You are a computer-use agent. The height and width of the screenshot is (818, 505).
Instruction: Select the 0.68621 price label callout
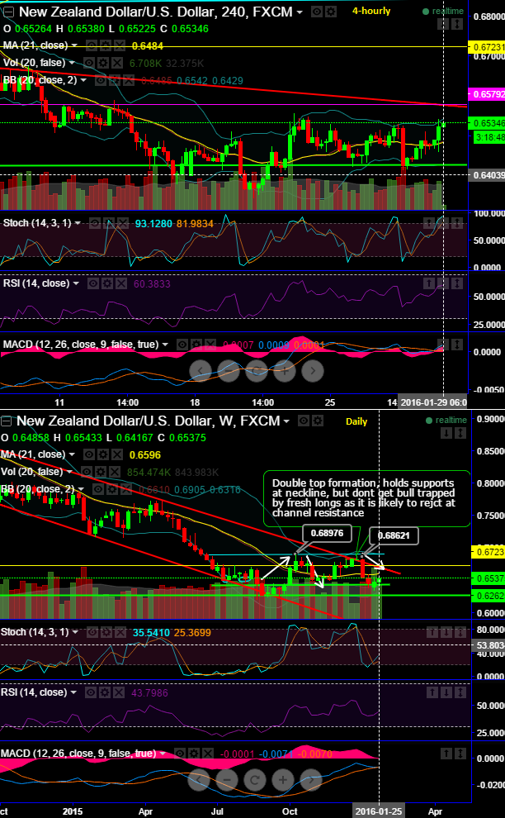tap(394, 535)
